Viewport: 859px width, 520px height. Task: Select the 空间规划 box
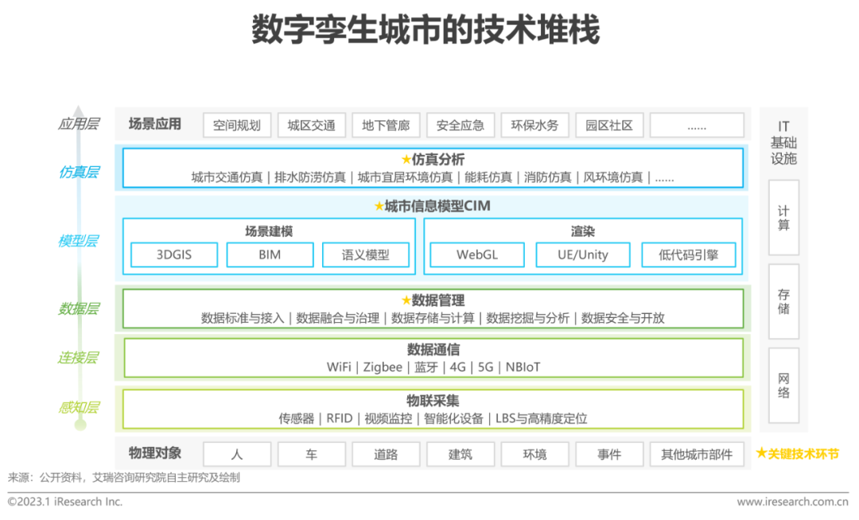237,125
